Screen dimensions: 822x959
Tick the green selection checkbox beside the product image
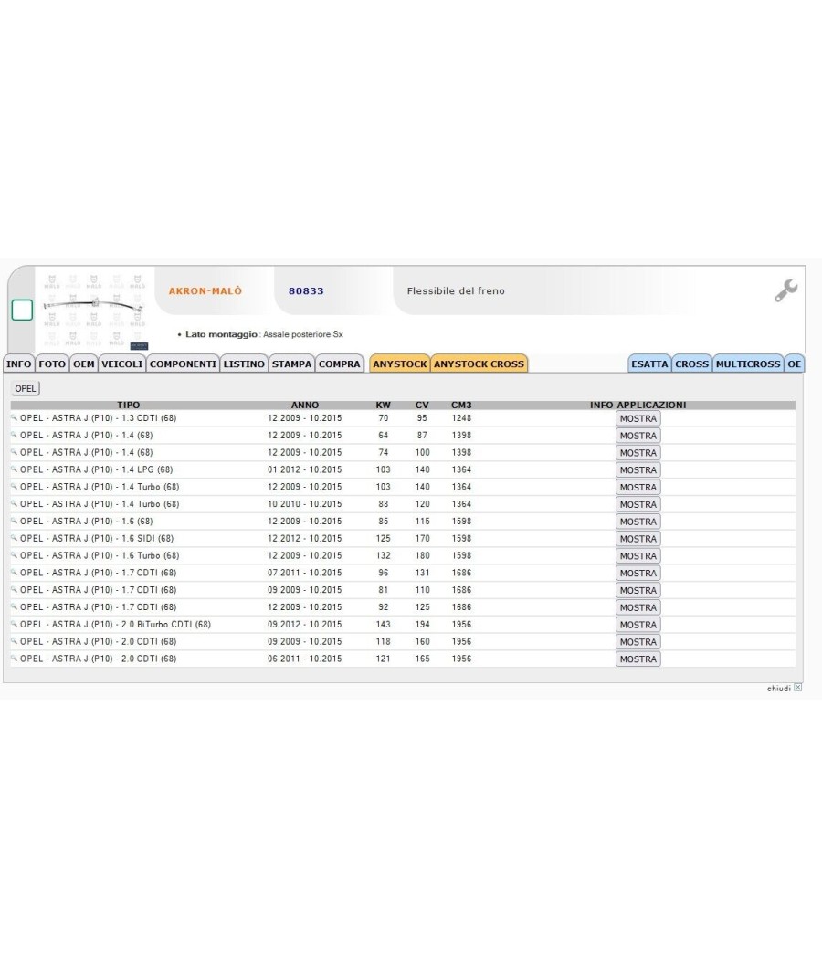click(x=22, y=311)
